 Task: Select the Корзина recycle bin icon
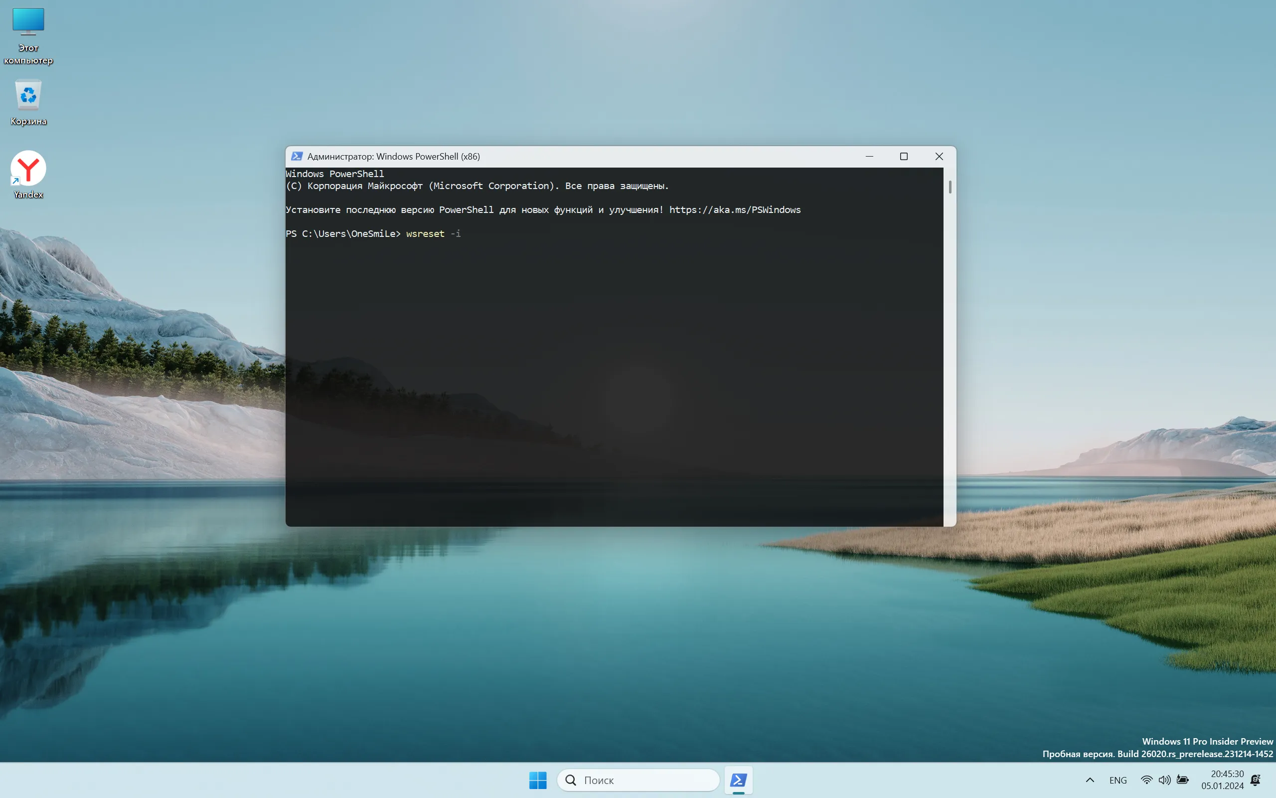[x=28, y=102]
